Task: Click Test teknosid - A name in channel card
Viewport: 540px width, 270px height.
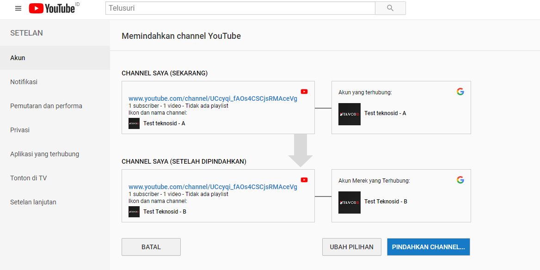Action: [x=164, y=123]
